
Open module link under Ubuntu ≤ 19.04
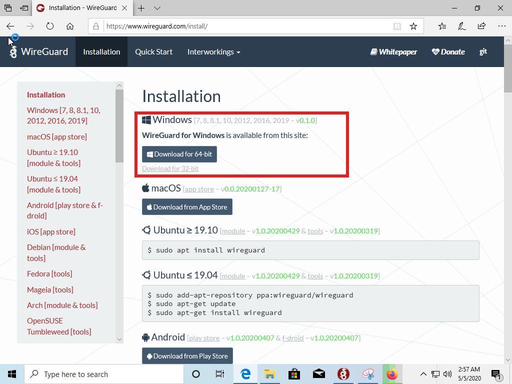coord(233,276)
